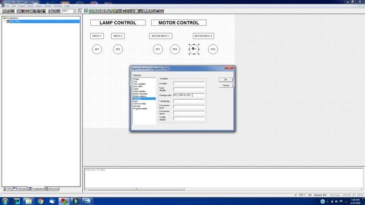Open the Insert menu
This screenshot has height=205, width=365.
point(30,6)
